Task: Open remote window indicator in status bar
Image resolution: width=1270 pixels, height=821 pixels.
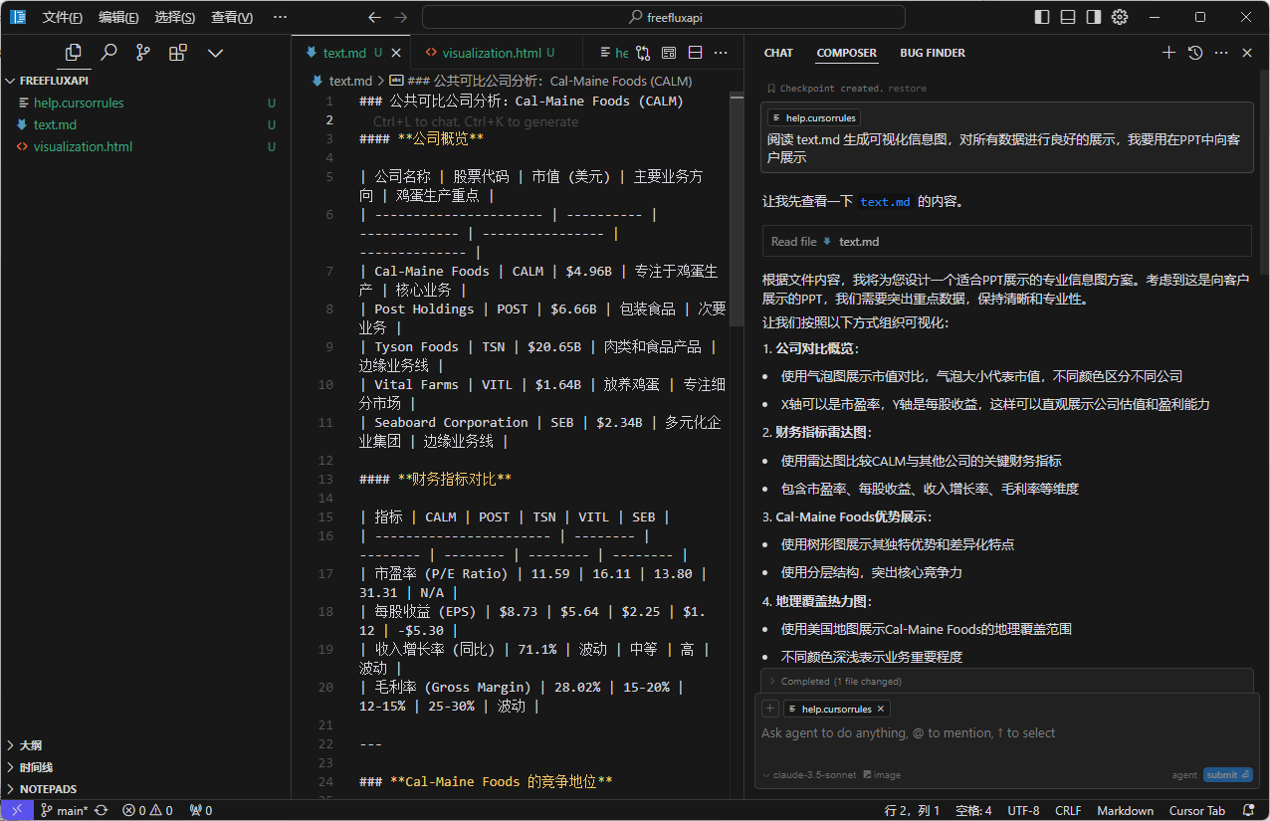Action: click(17, 810)
